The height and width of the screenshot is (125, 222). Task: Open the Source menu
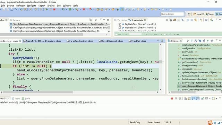pyautogui.click(x=10, y=6)
